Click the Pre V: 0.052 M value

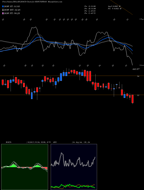(x=114, y=9)
